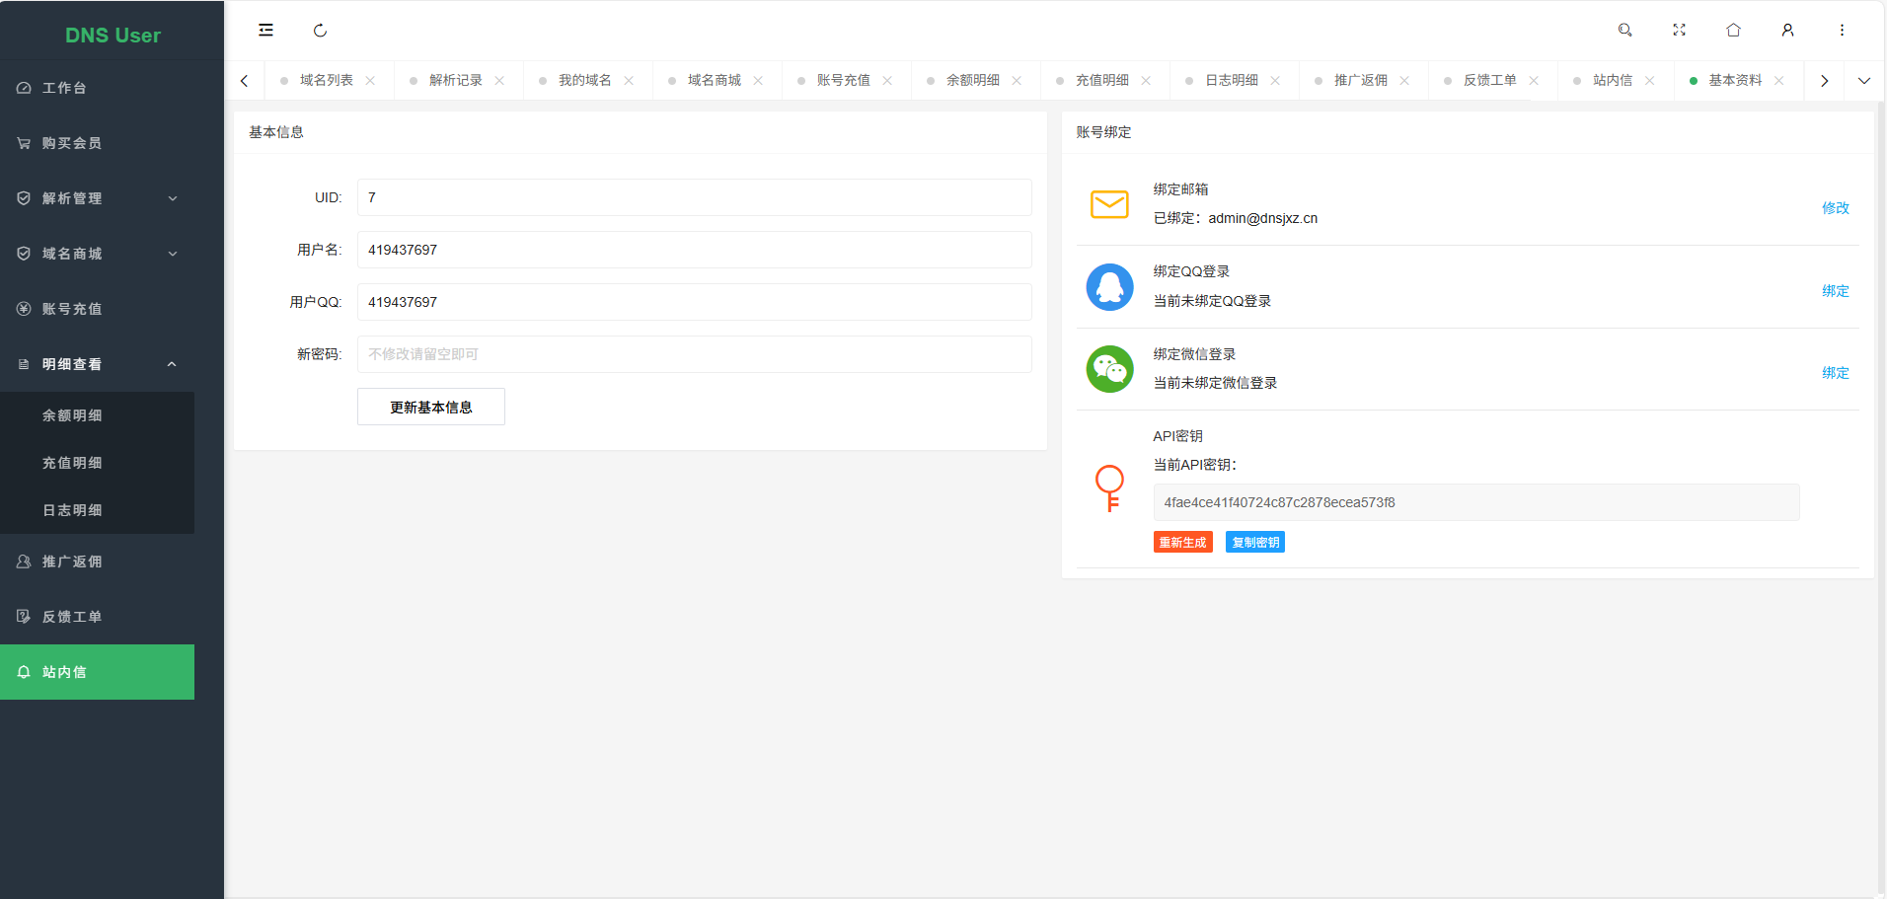Open the three-dot more options menu
The height and width of the screenshot is (899, 1887).
pos(1842,31)
